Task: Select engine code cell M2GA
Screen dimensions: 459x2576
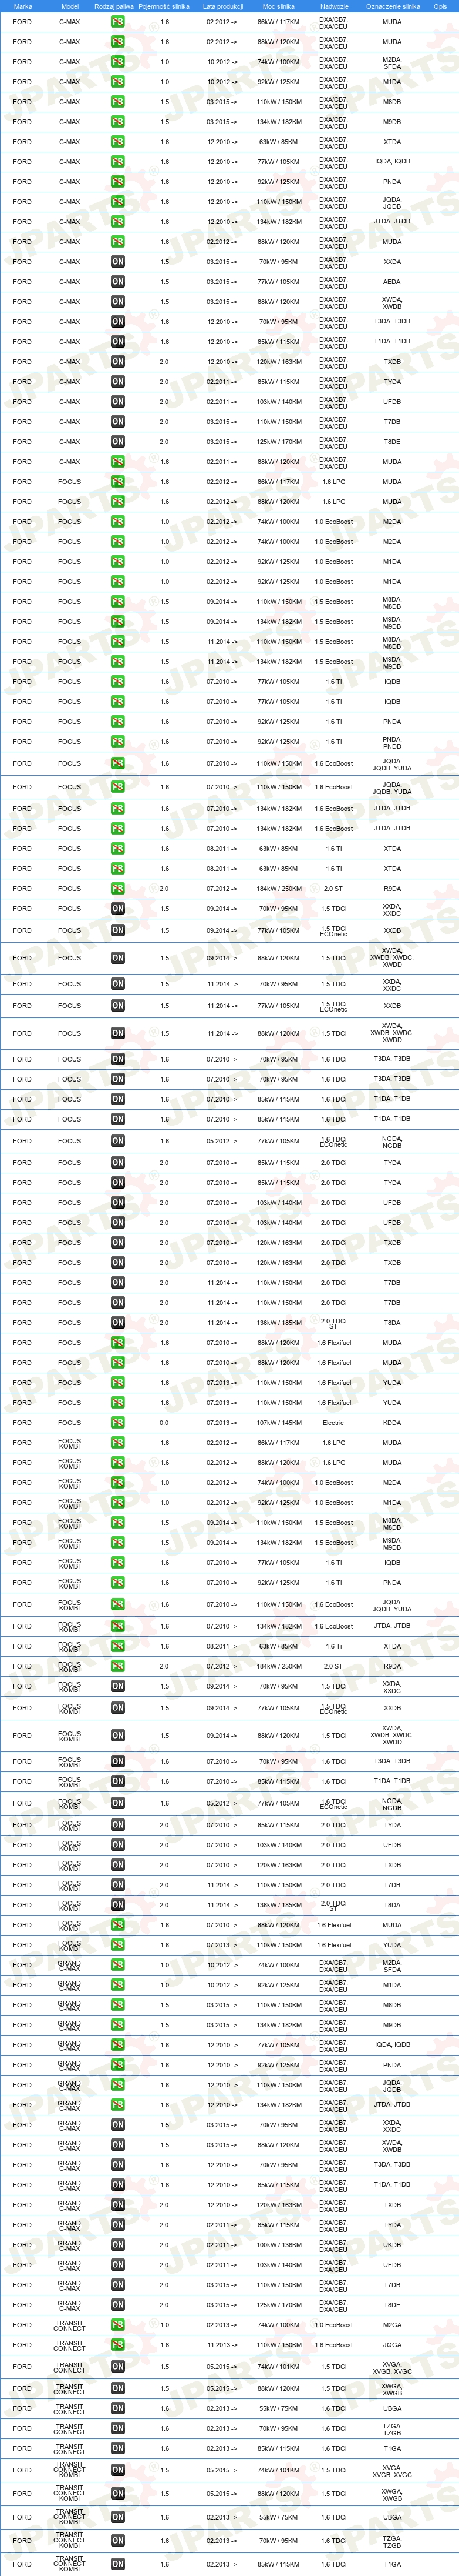Action: click(x=392, y=2325)
